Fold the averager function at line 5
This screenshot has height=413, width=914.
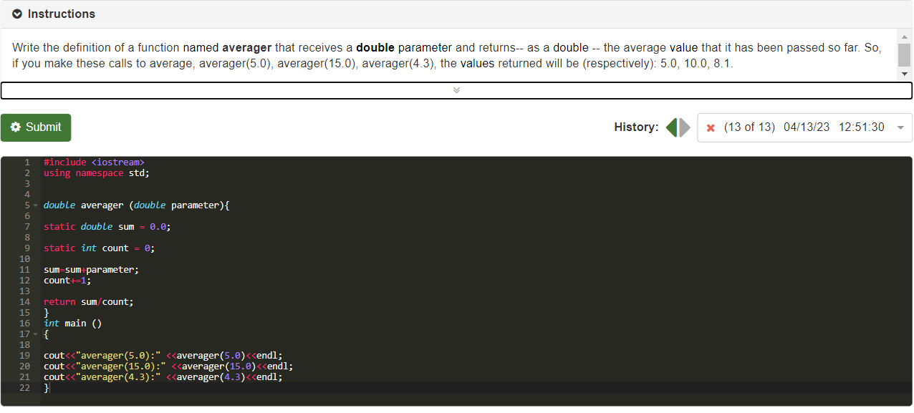34,205
